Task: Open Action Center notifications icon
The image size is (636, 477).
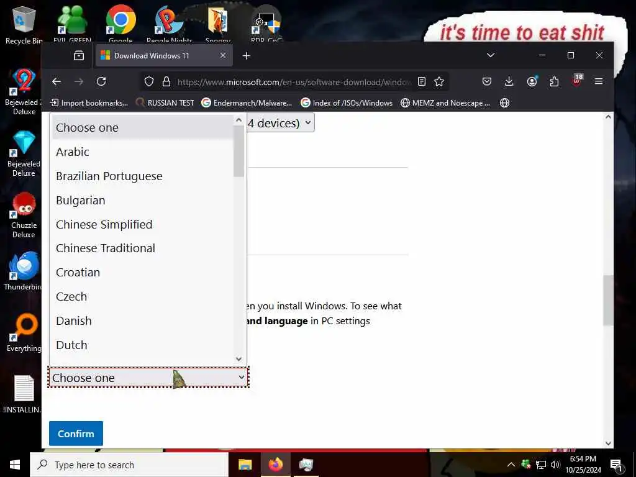Action: point(616,465)
